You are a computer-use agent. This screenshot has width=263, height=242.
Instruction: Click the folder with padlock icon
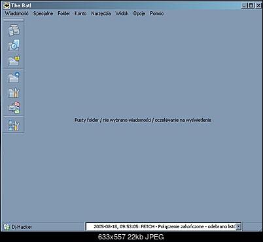[14, 60]
